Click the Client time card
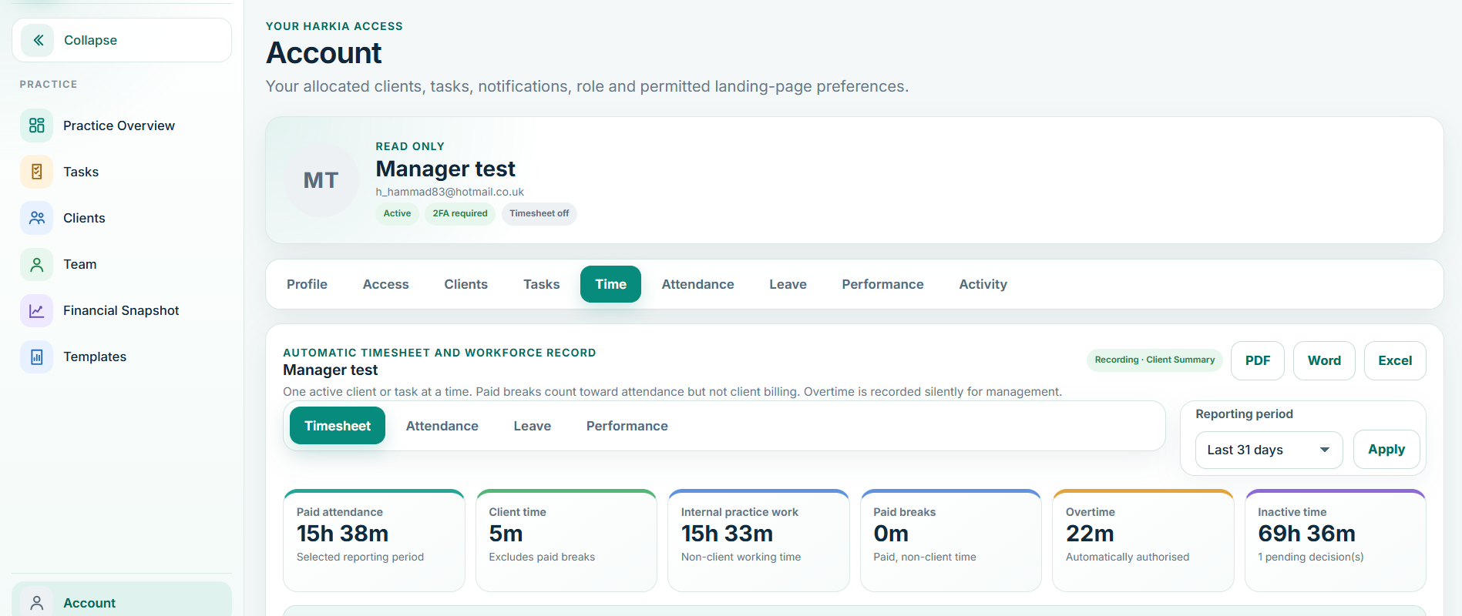This screenshot has height=616, width=1462. coord(566,541)
